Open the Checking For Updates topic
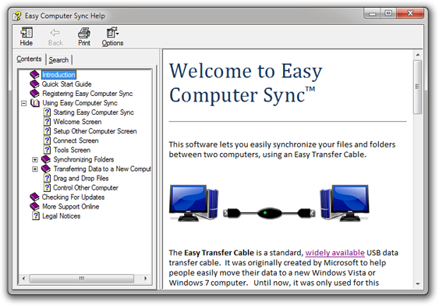 [73, 197]
